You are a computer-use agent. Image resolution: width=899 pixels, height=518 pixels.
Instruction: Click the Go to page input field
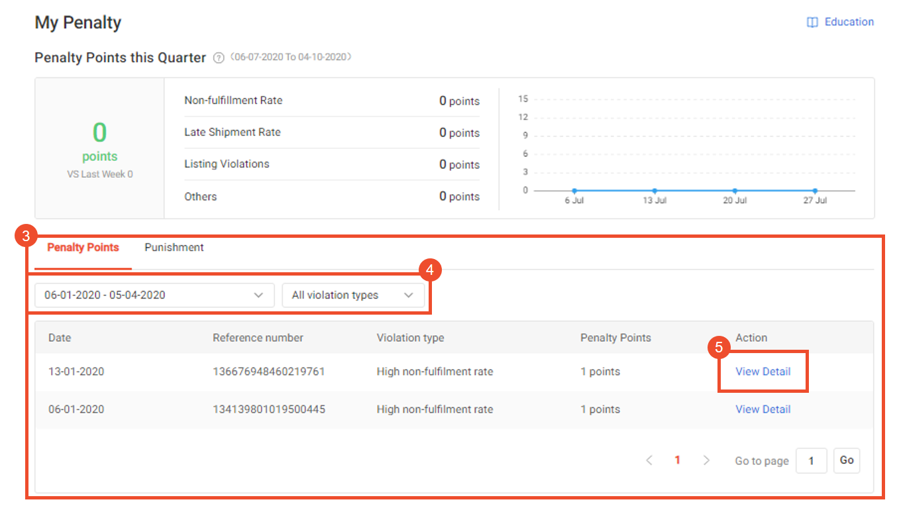coord(812,460)
